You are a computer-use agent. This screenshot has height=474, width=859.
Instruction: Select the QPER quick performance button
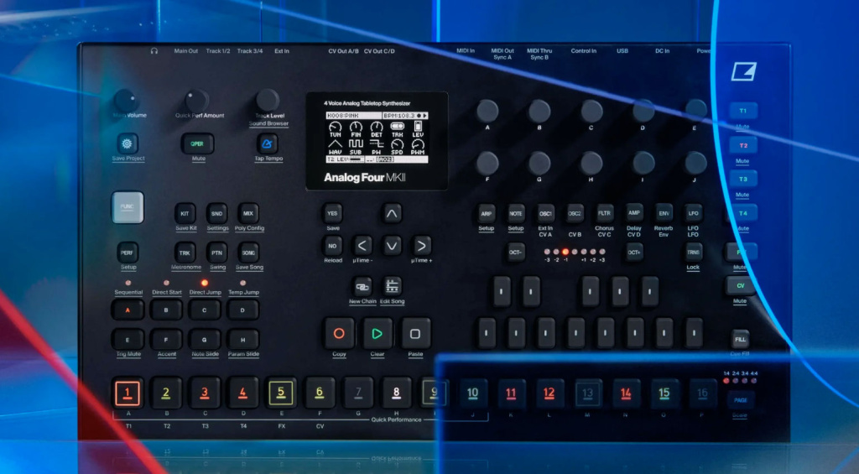(x=197, y=144)
